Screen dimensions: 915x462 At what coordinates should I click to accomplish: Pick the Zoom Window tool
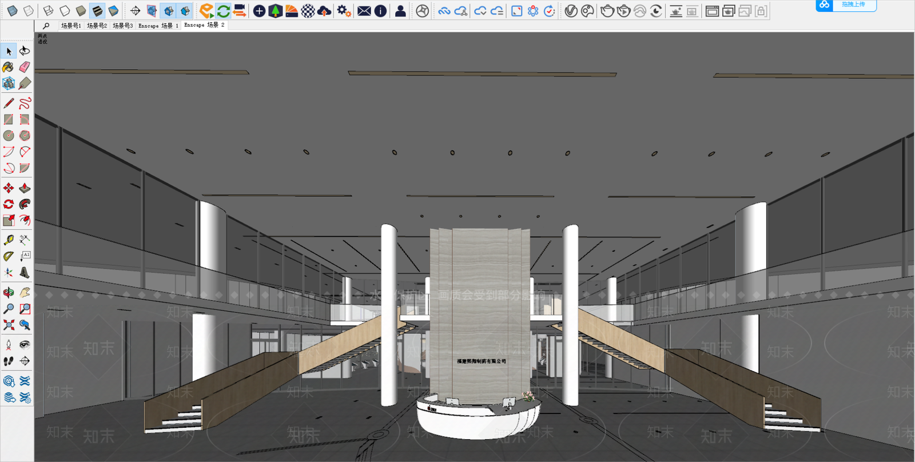point(25,309)
